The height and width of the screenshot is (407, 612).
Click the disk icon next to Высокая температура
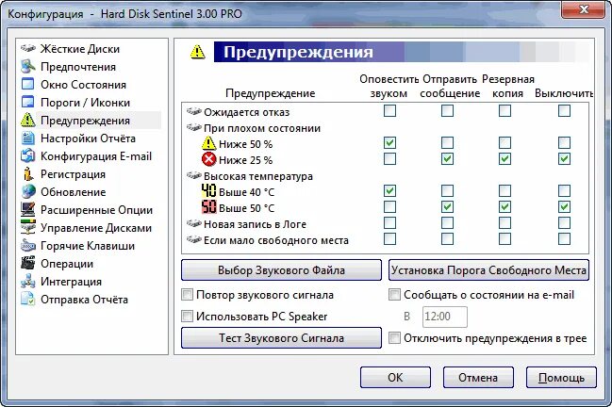click(x=194, y=176)
